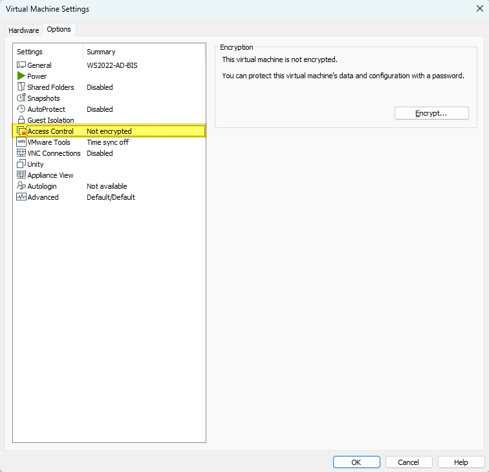The image size is (489, 472).
Task: Click the VNC Connections icon
Action: click(21, 153)
